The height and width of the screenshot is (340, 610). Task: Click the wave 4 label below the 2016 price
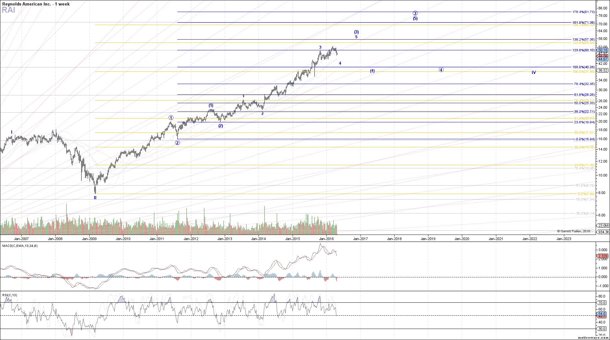[340, 63]
